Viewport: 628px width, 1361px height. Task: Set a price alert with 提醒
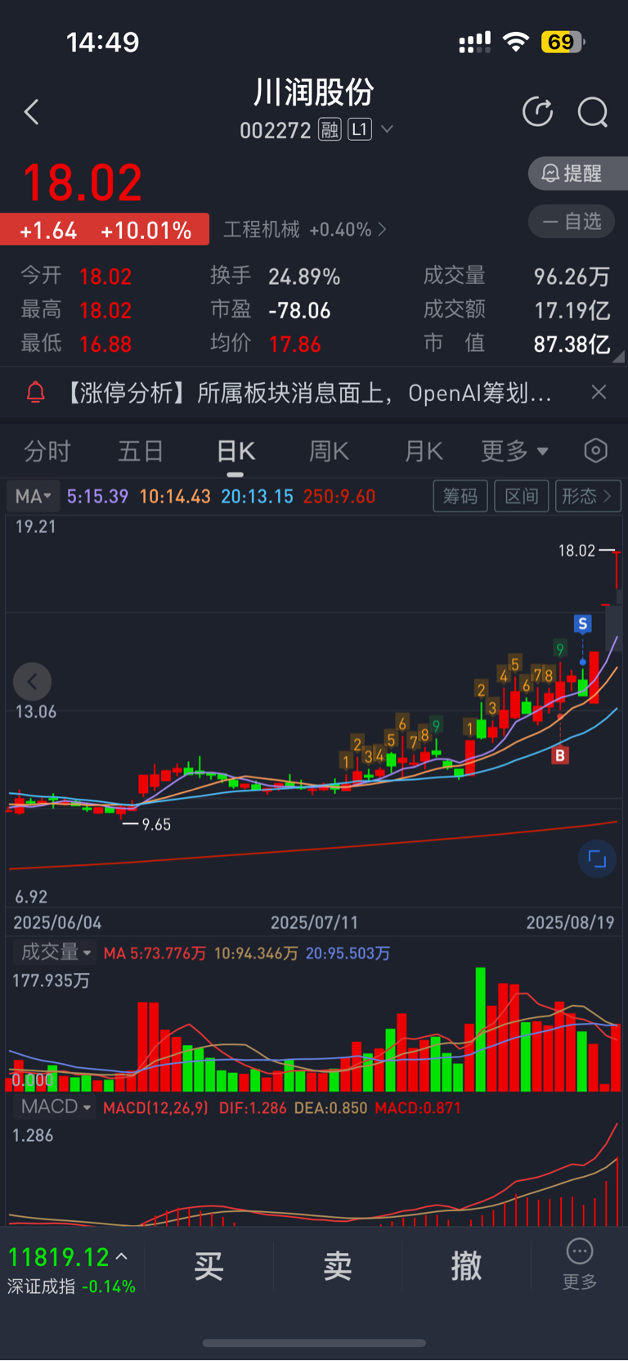pyautogui.click(x=579, y=173)
